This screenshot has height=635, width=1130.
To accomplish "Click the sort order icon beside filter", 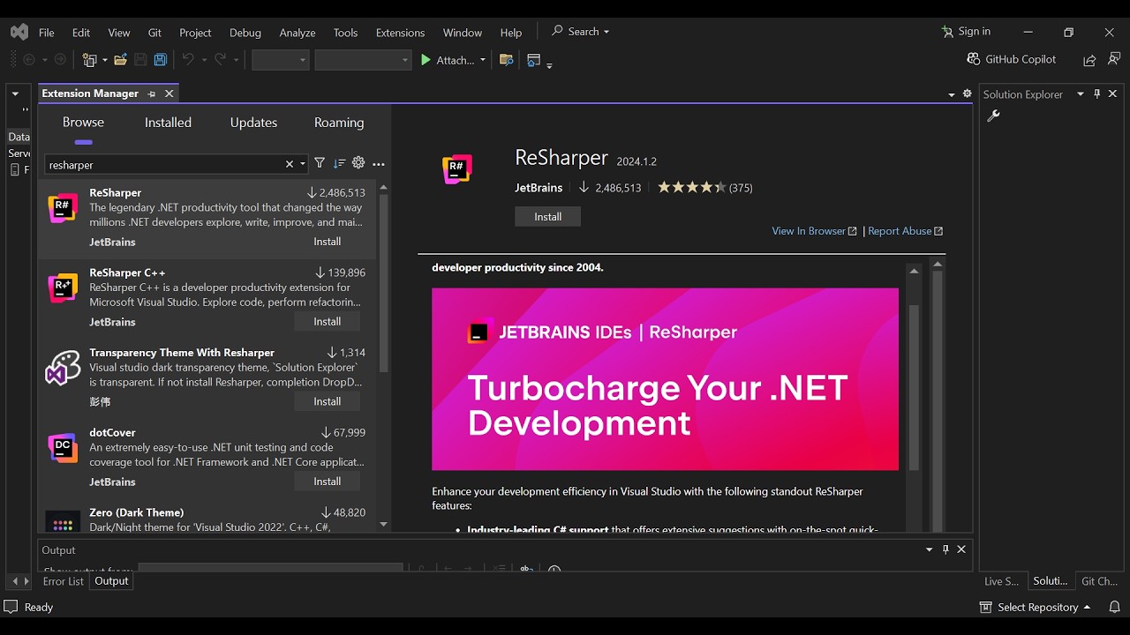I will 339,163.
